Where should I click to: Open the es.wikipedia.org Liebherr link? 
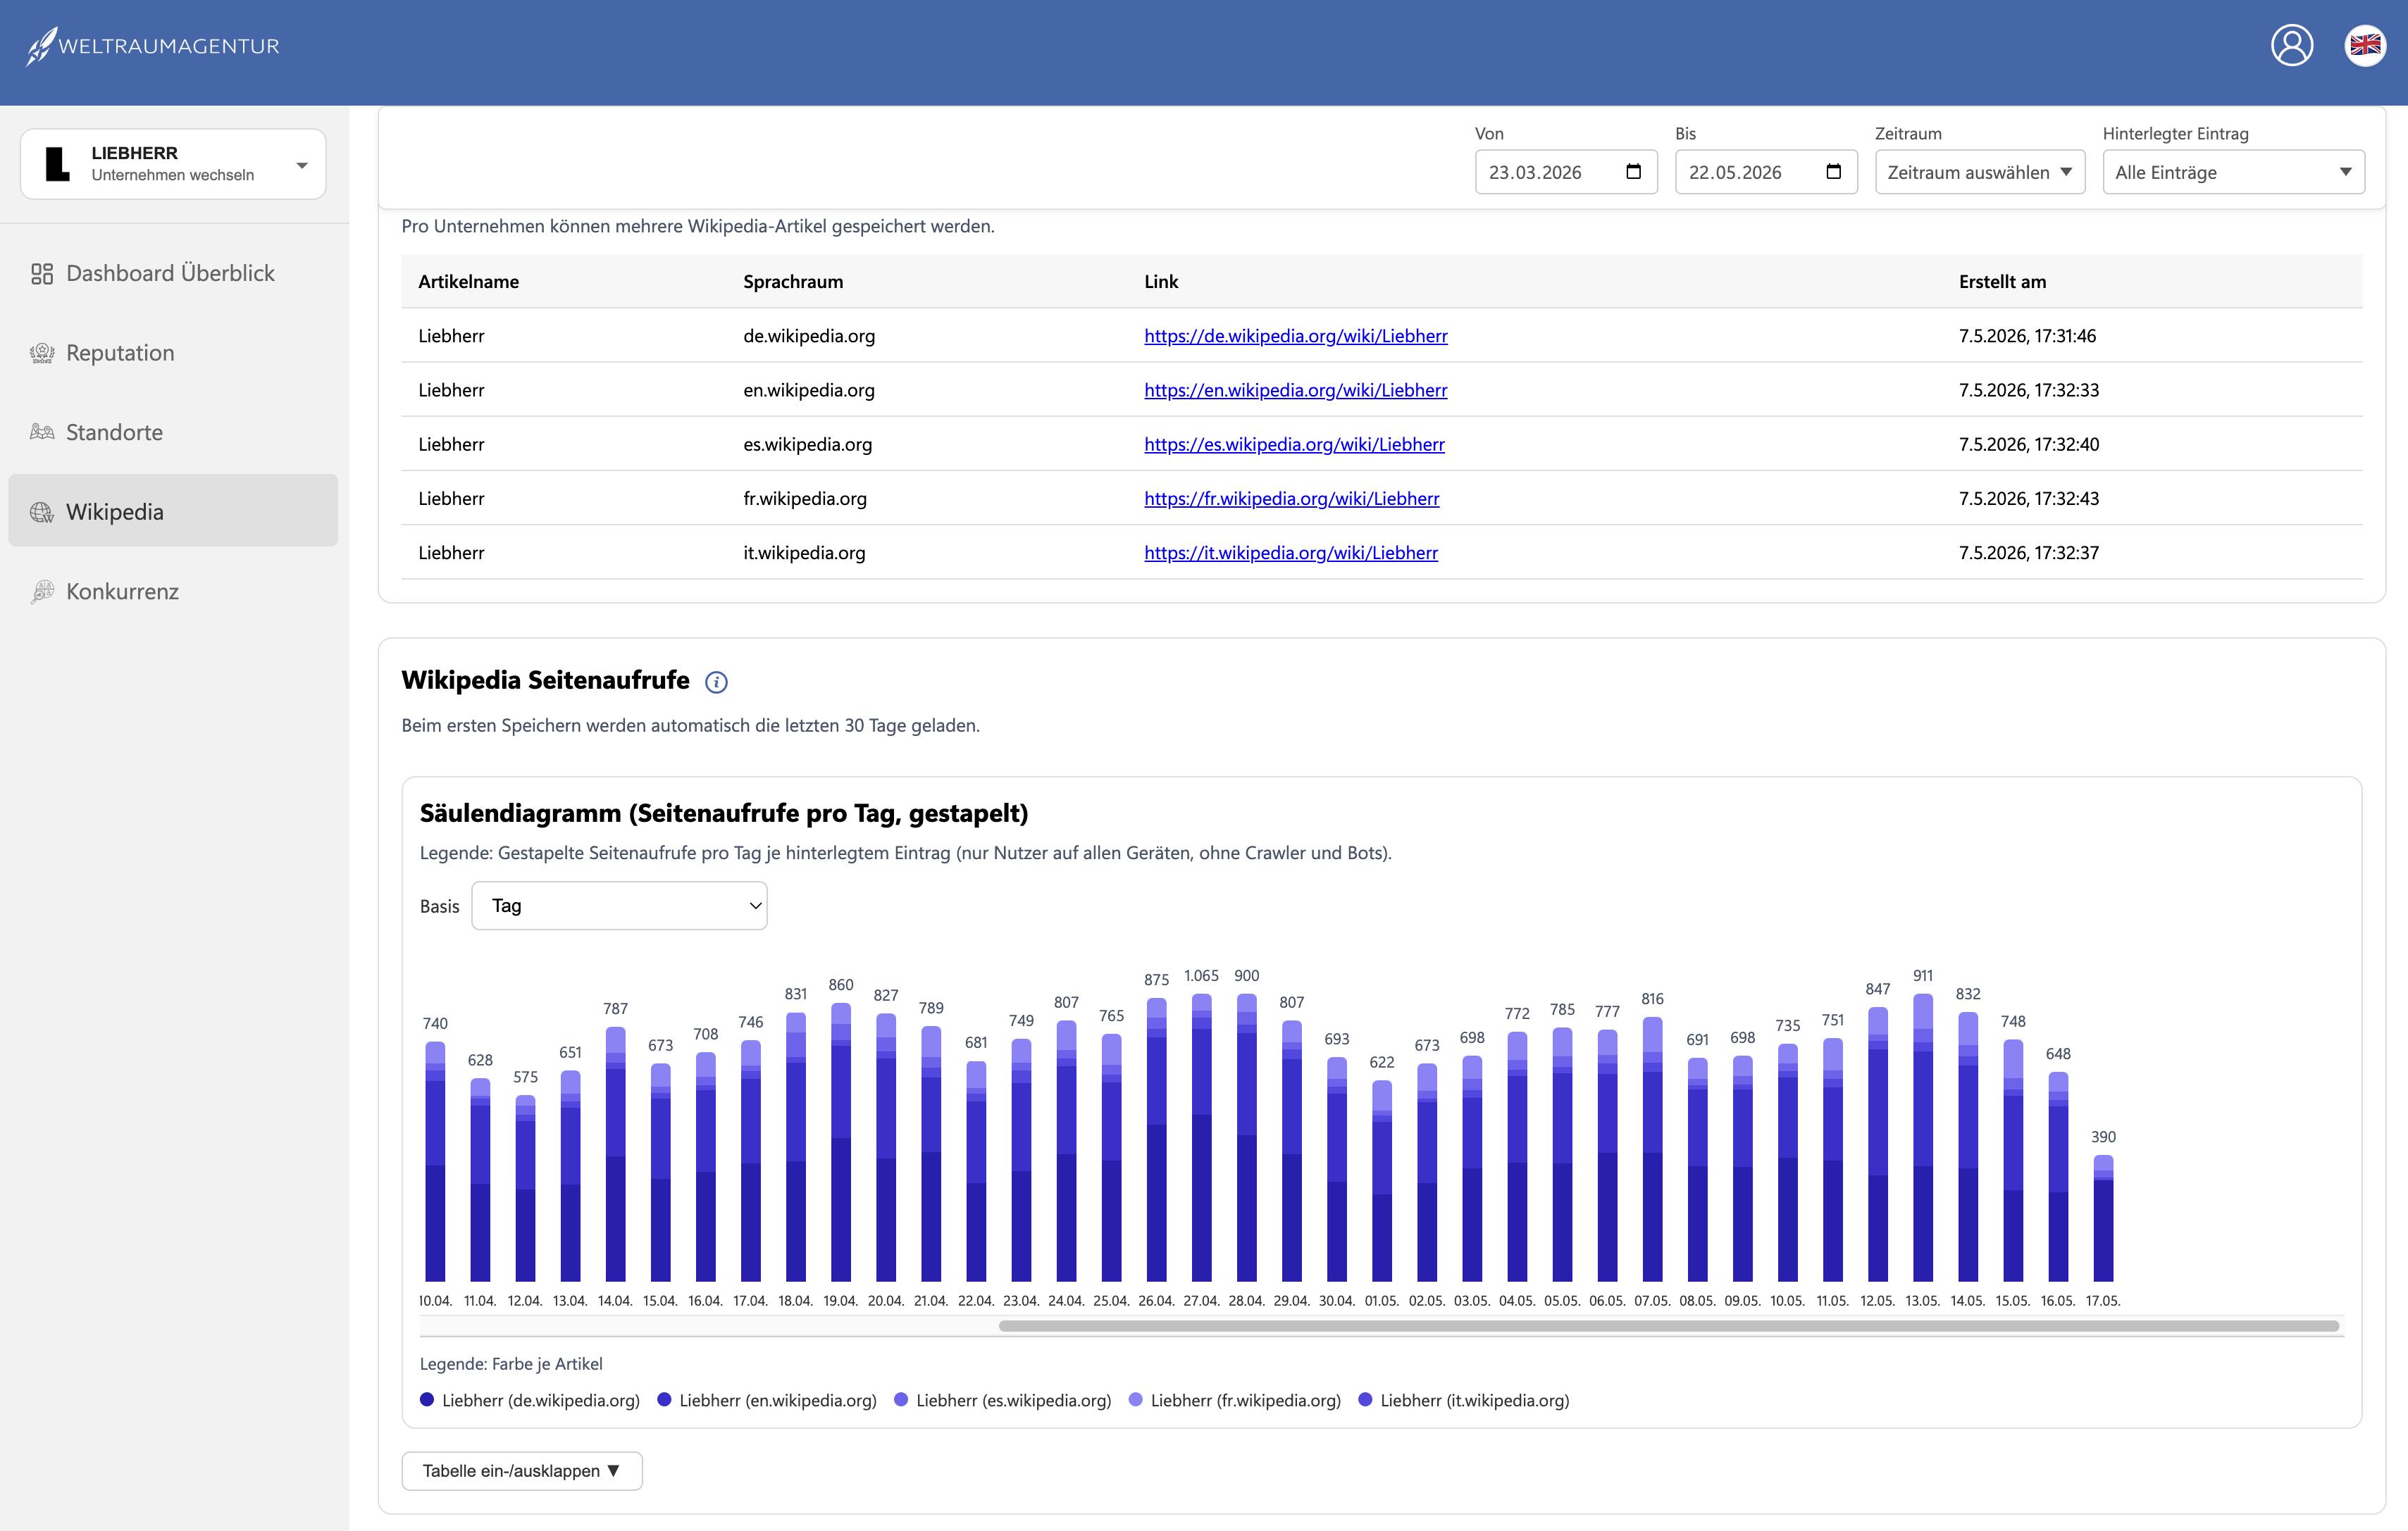tap(1294, 444)
